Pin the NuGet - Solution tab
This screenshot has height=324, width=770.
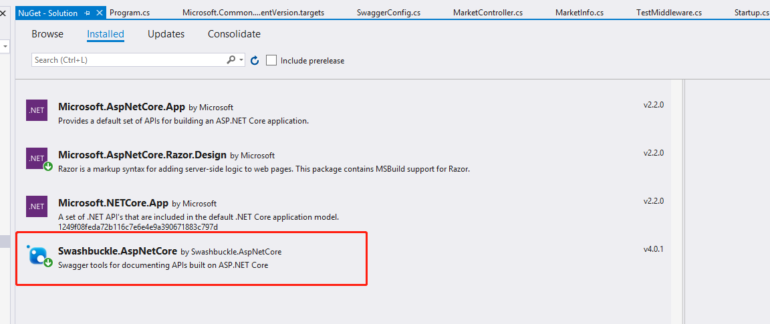coord(88,13)
